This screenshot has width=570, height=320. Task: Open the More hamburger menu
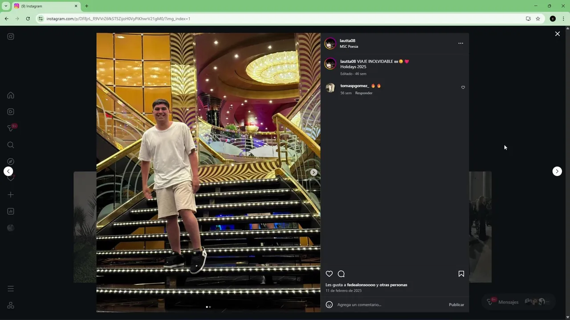click(x=11, y=289)
